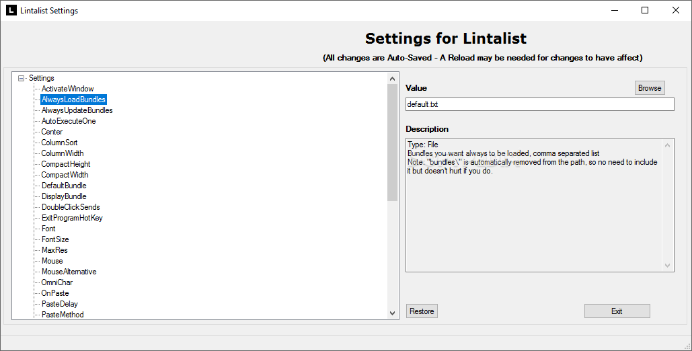Click the Description box scroll down arrow
This screenshot has height=351, width=692.
tap(667, 266)
